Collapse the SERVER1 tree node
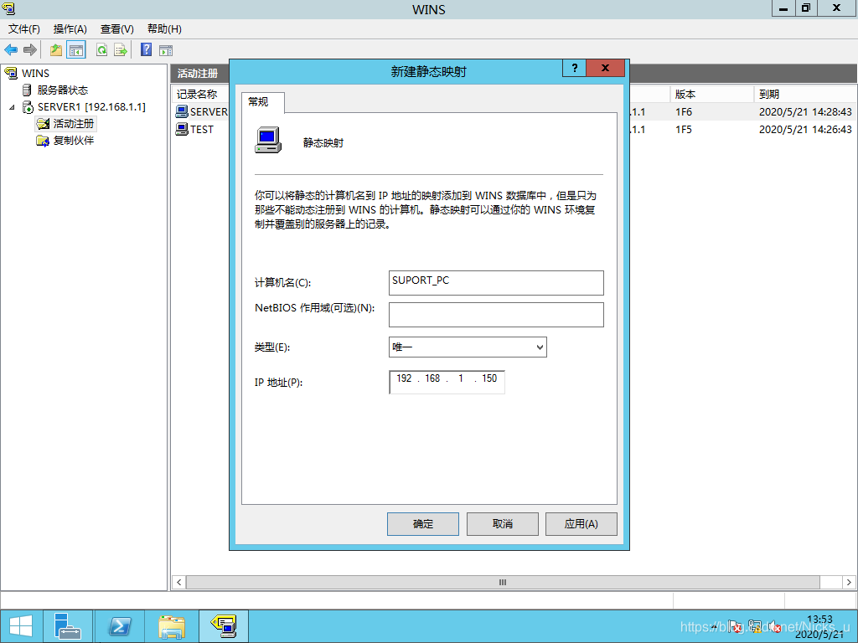Screen dimensions: 858x643 12,107
